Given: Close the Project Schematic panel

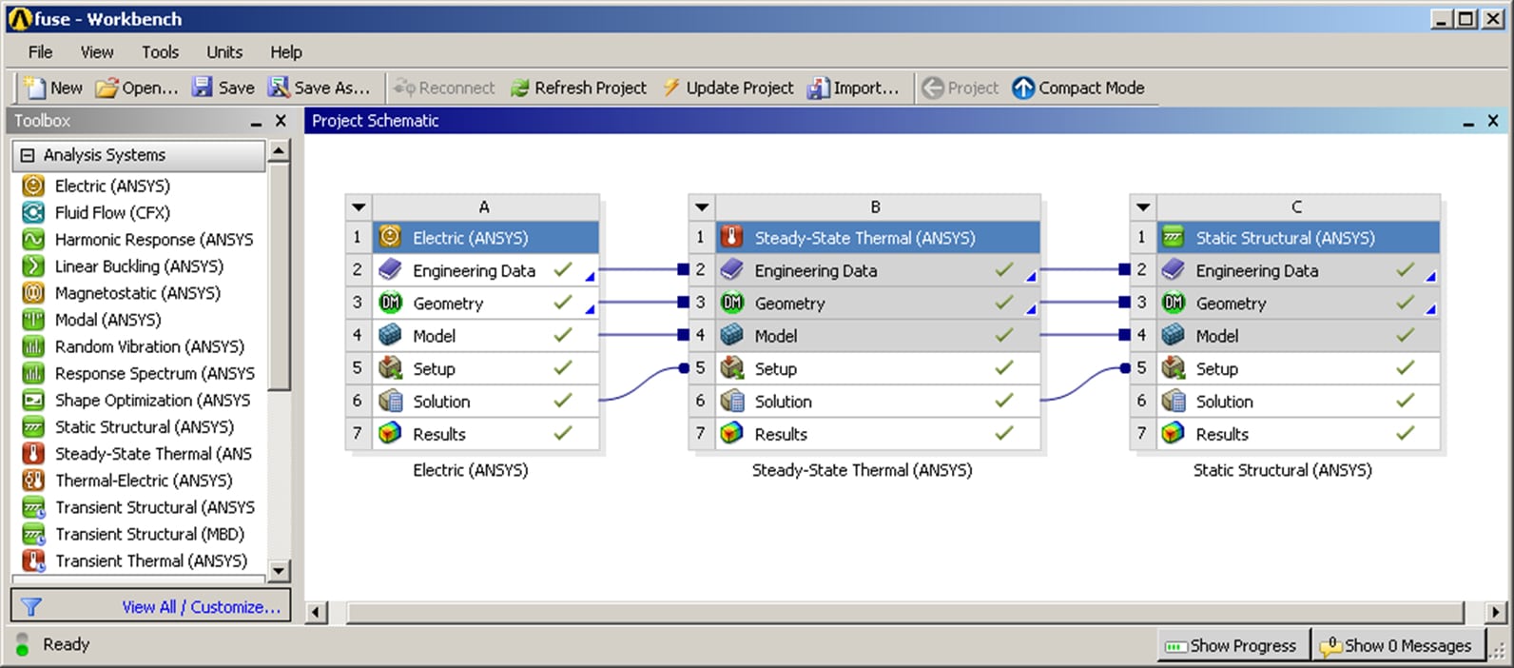Looking at the screenshot, I should (x=1493, y=121).
